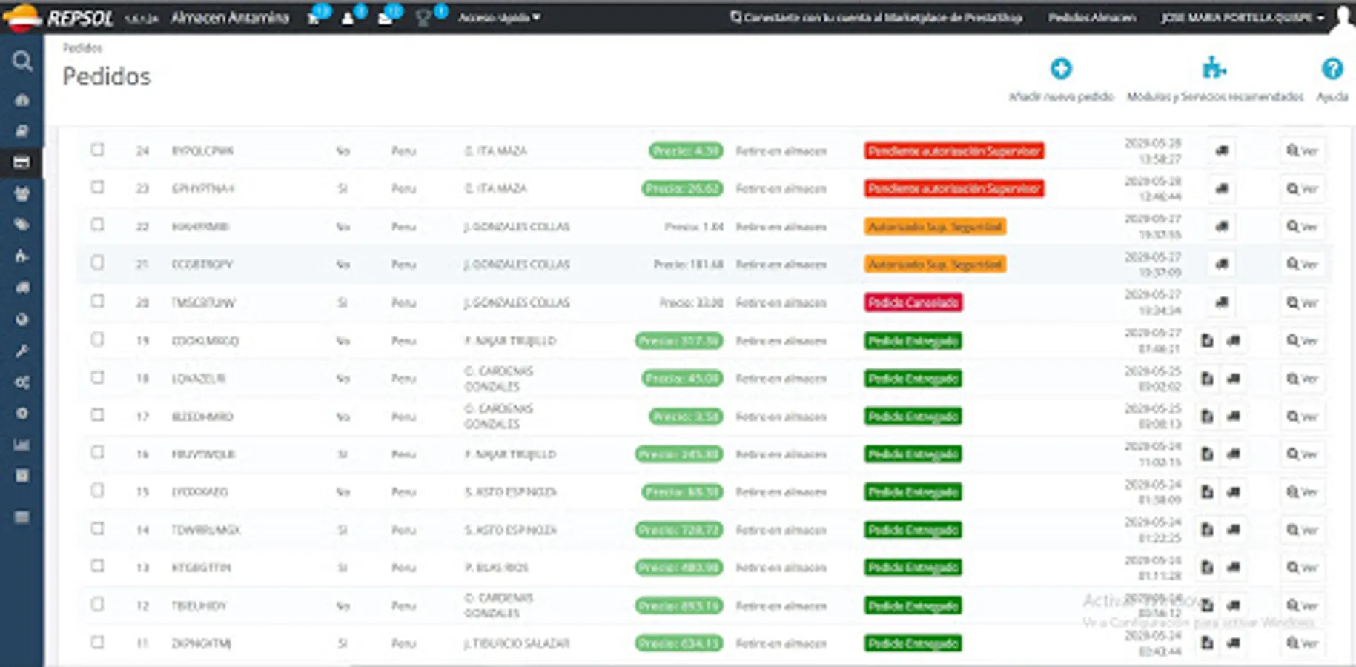
Task: Select the highlighted orders card icon in sidebar
Action: coord(22,162)
